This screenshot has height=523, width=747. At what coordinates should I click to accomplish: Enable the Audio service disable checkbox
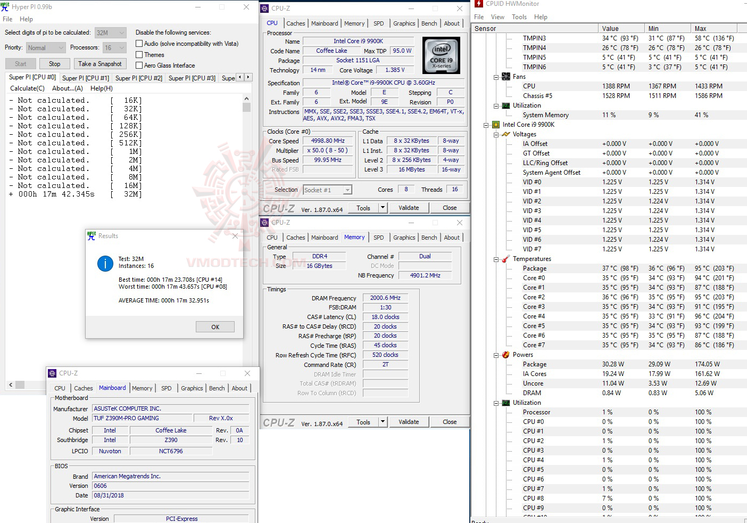pos(138,43)
